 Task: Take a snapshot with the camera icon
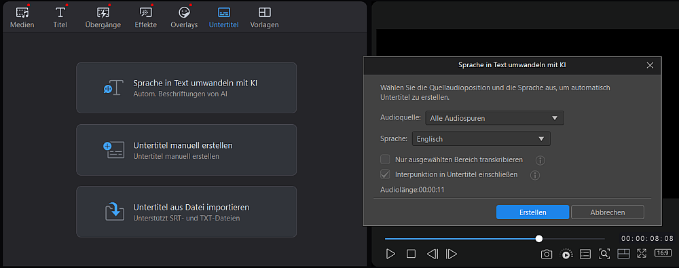coord(547,254)
